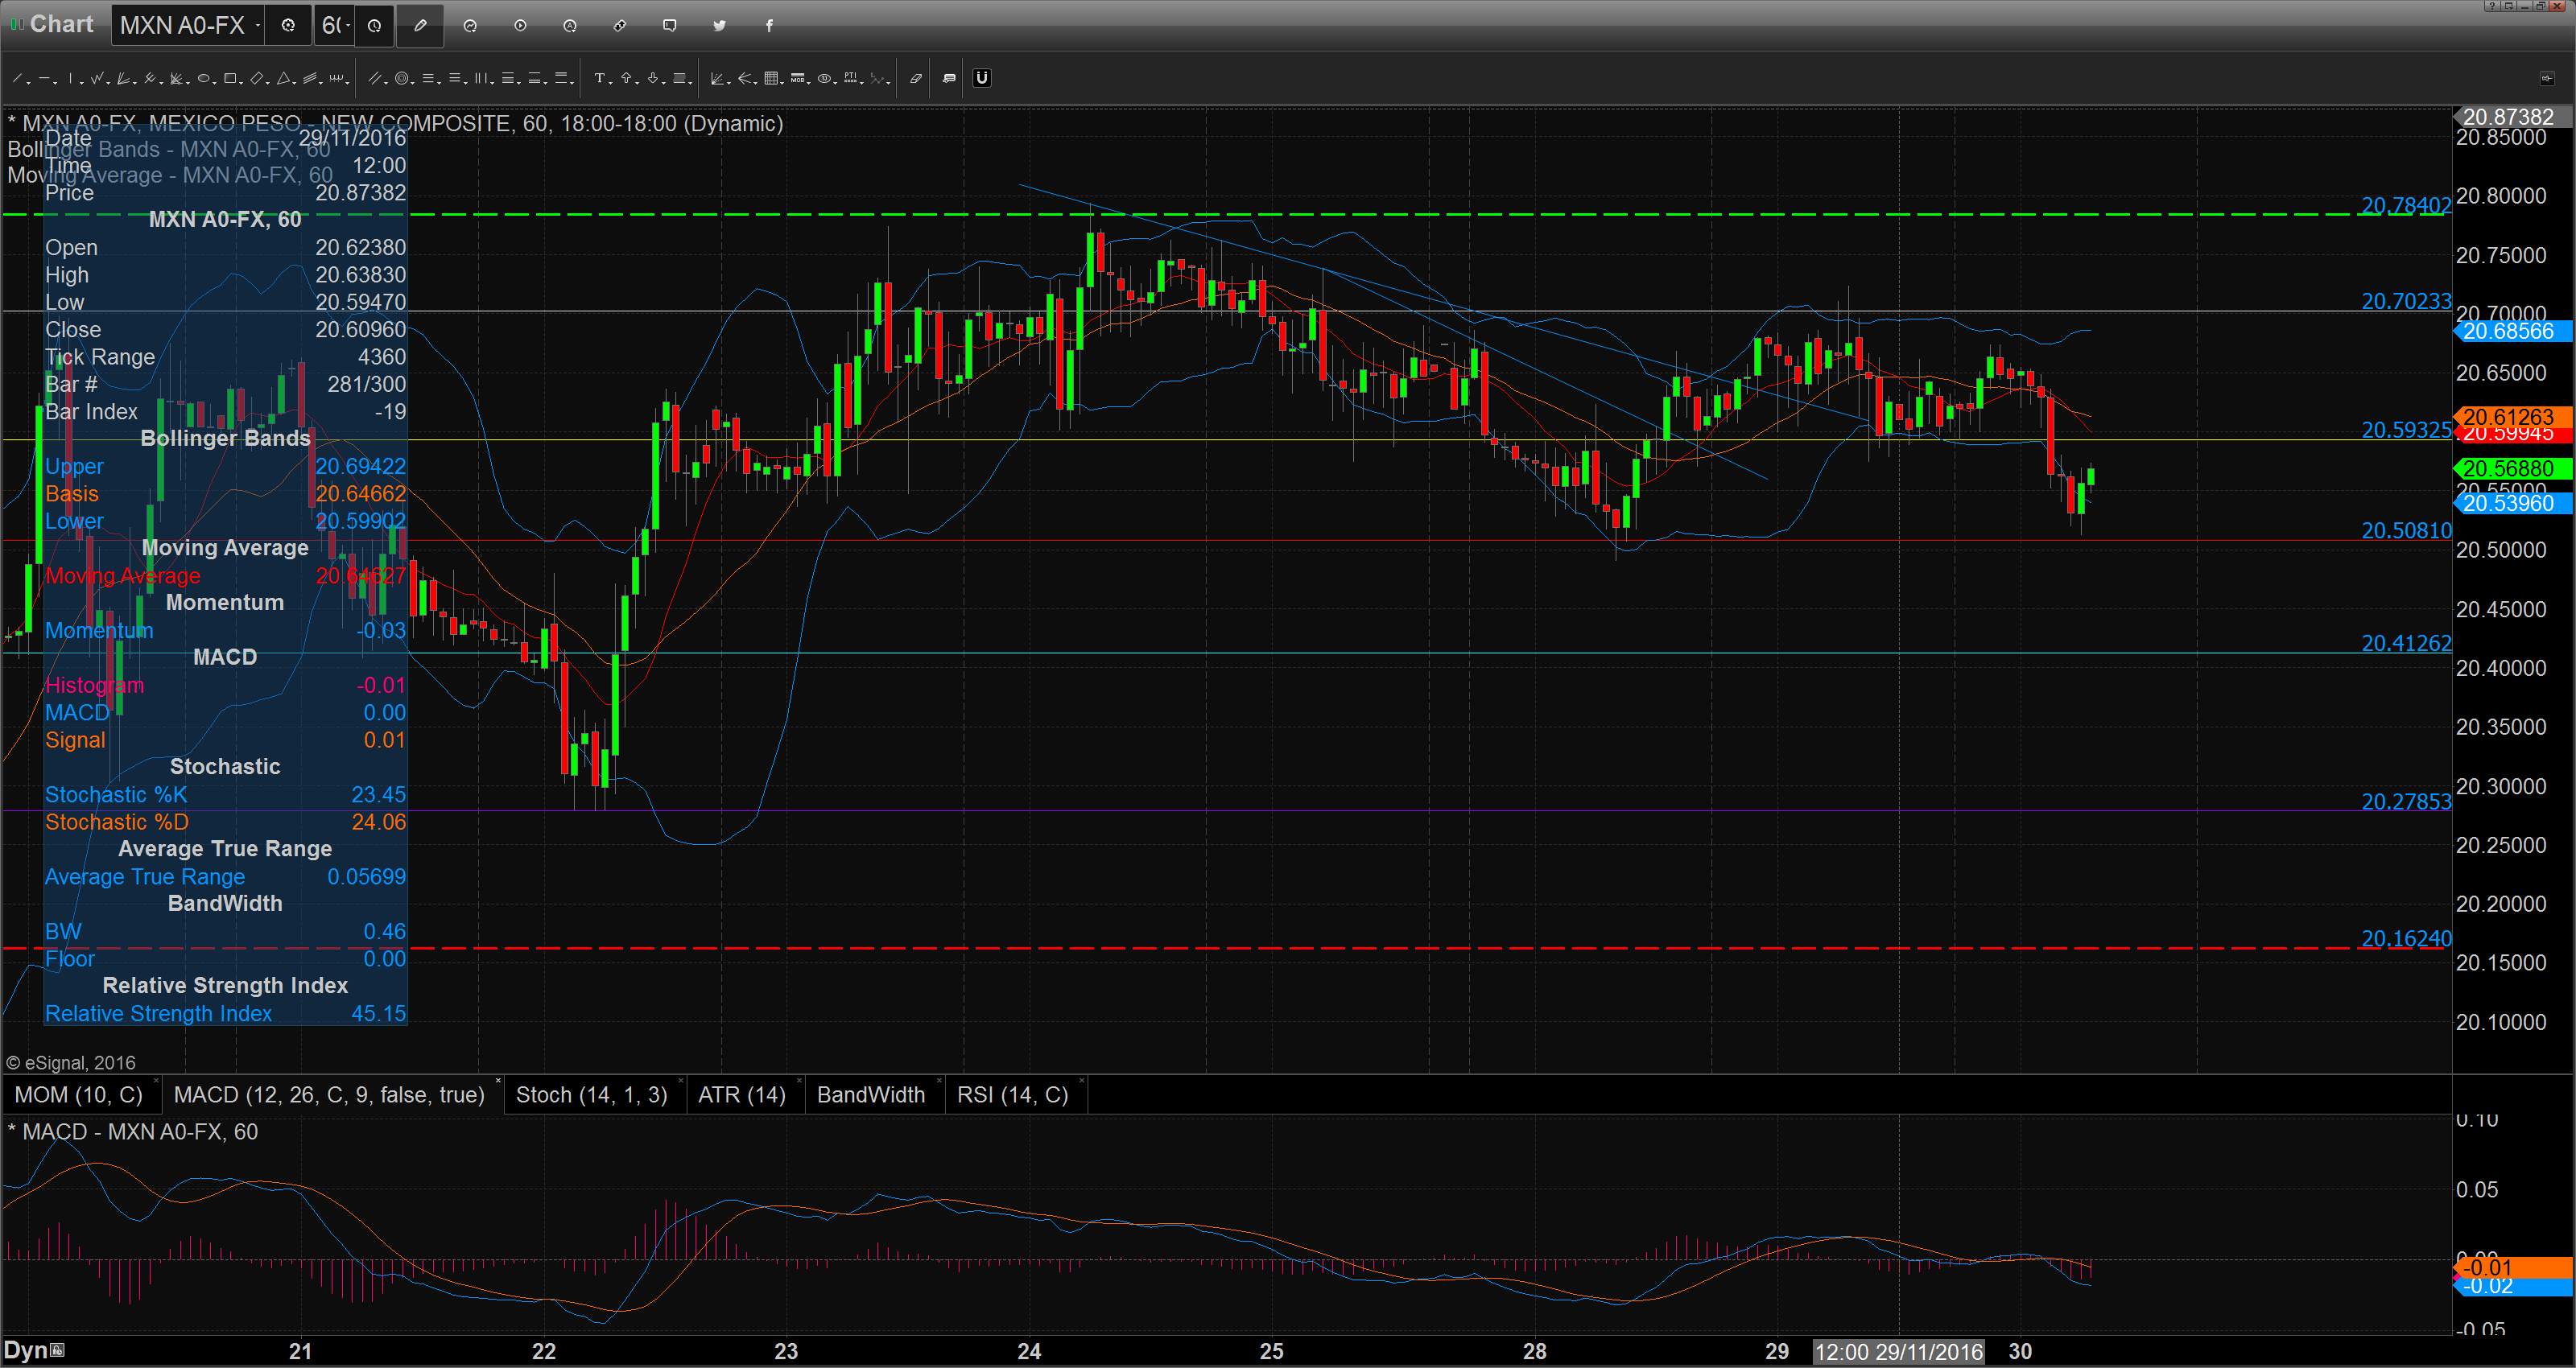
Task: Click the play replay icon
Action: click(x=520, y=26)
